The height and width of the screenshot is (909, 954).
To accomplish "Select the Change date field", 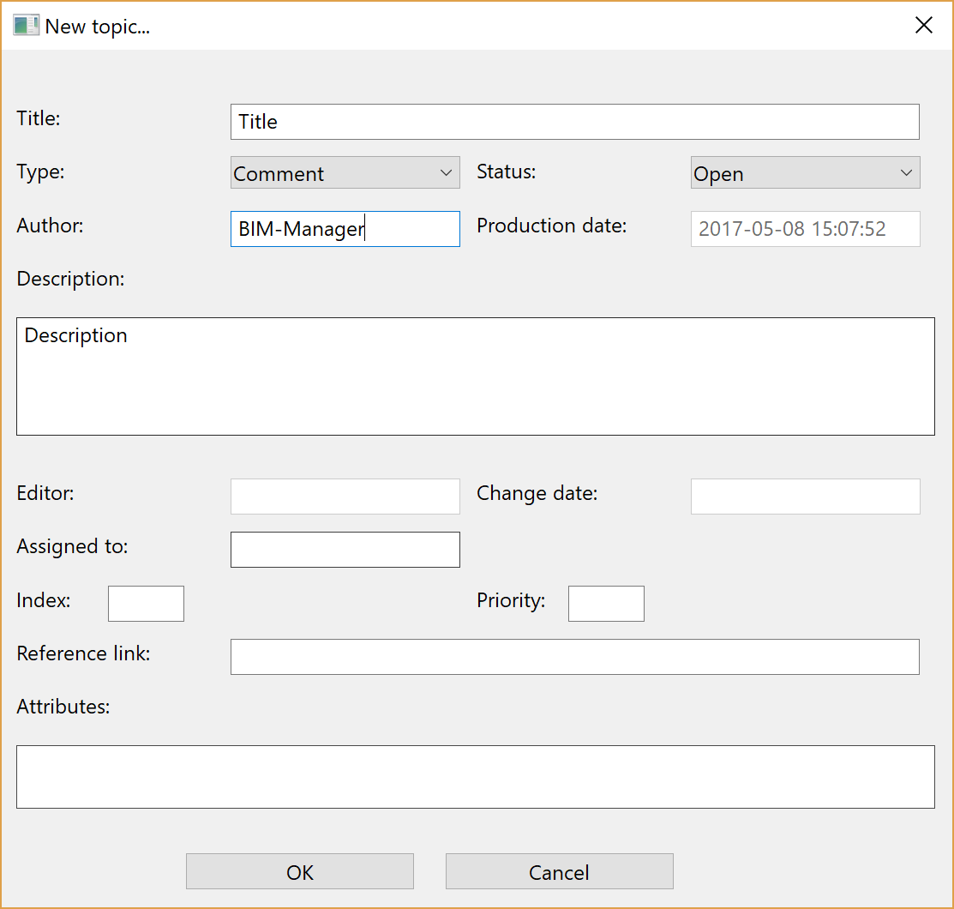I will 804,496.
